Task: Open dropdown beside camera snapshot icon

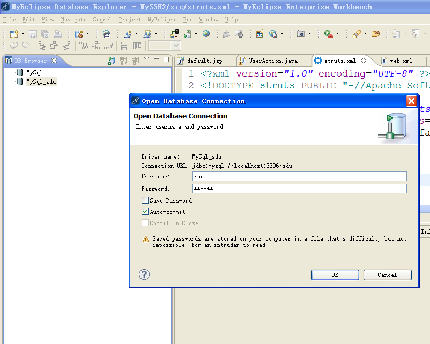Action: pos(309,34)
